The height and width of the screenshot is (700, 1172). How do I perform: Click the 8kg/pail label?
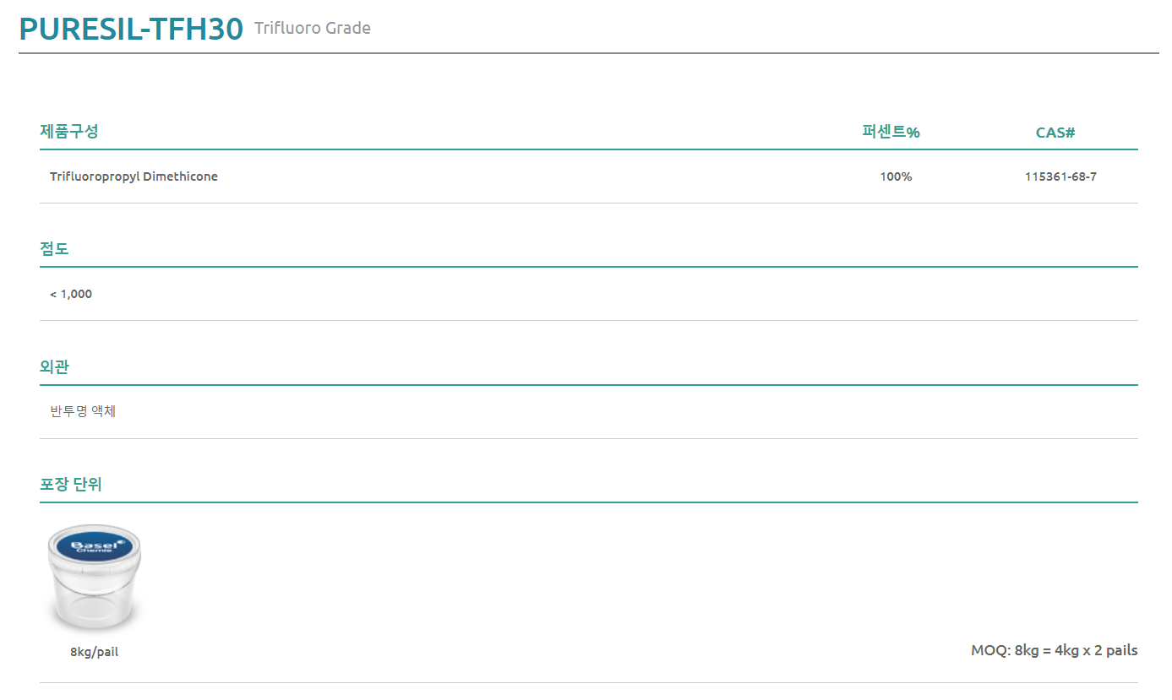tap(94, 652)
